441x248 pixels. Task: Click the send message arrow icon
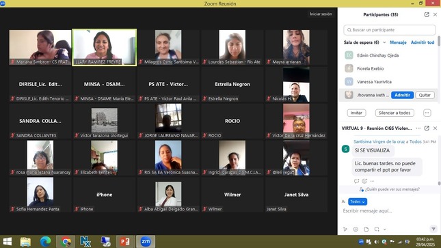click(433, 229)
